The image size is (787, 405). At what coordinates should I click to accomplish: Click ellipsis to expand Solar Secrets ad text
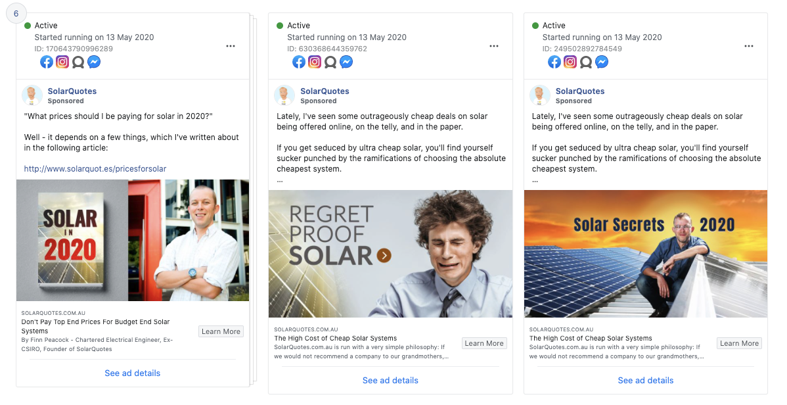(535, 180)
